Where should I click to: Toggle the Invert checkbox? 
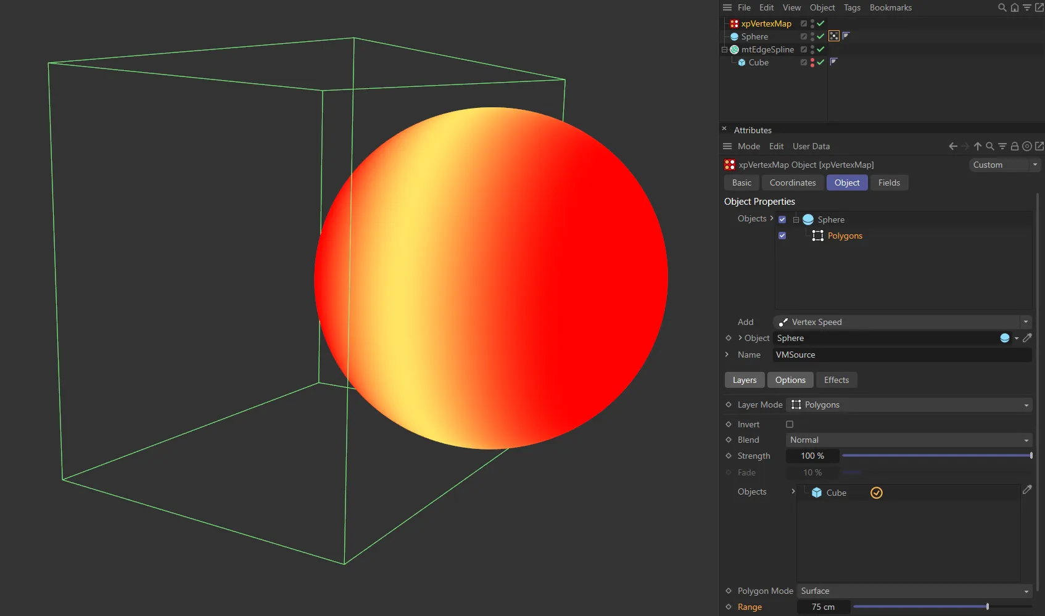click(789, 424)
